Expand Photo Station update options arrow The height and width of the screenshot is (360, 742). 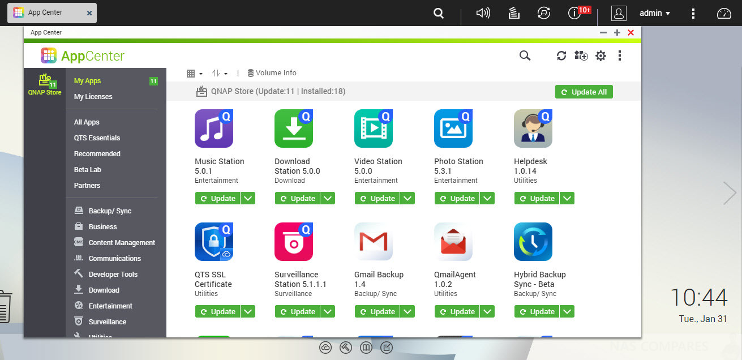click(x=487, y=198)
